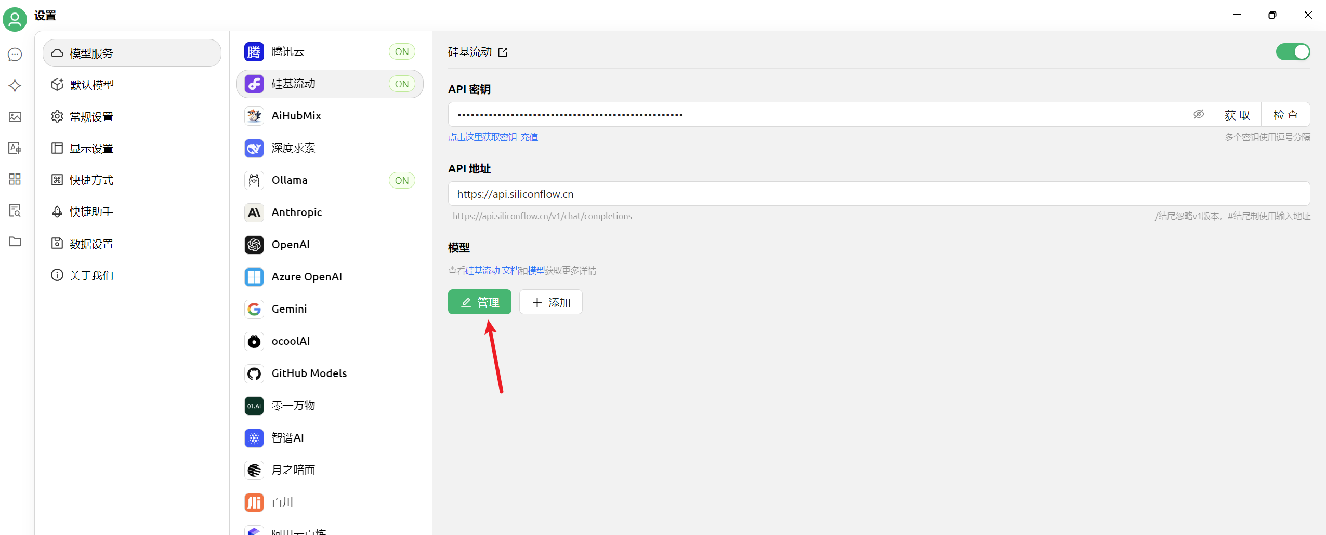Open the 显示设置 settings section

[x=132, y=149]
